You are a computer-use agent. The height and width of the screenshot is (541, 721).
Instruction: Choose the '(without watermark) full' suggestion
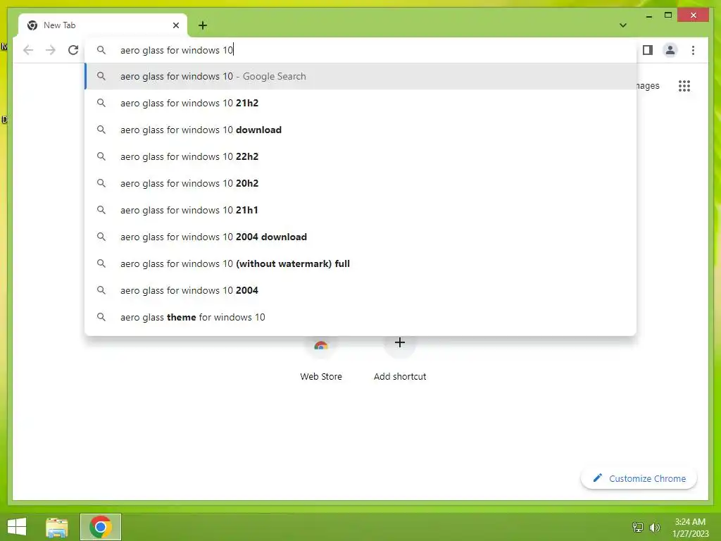[360, 263]
